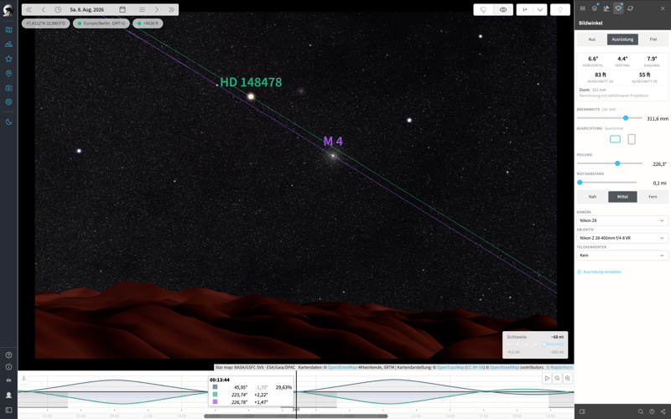The width and height of the screenshot is (671, 419).
Task: Adjust the Sichtweite visibility slider
Action: (535, 344)
